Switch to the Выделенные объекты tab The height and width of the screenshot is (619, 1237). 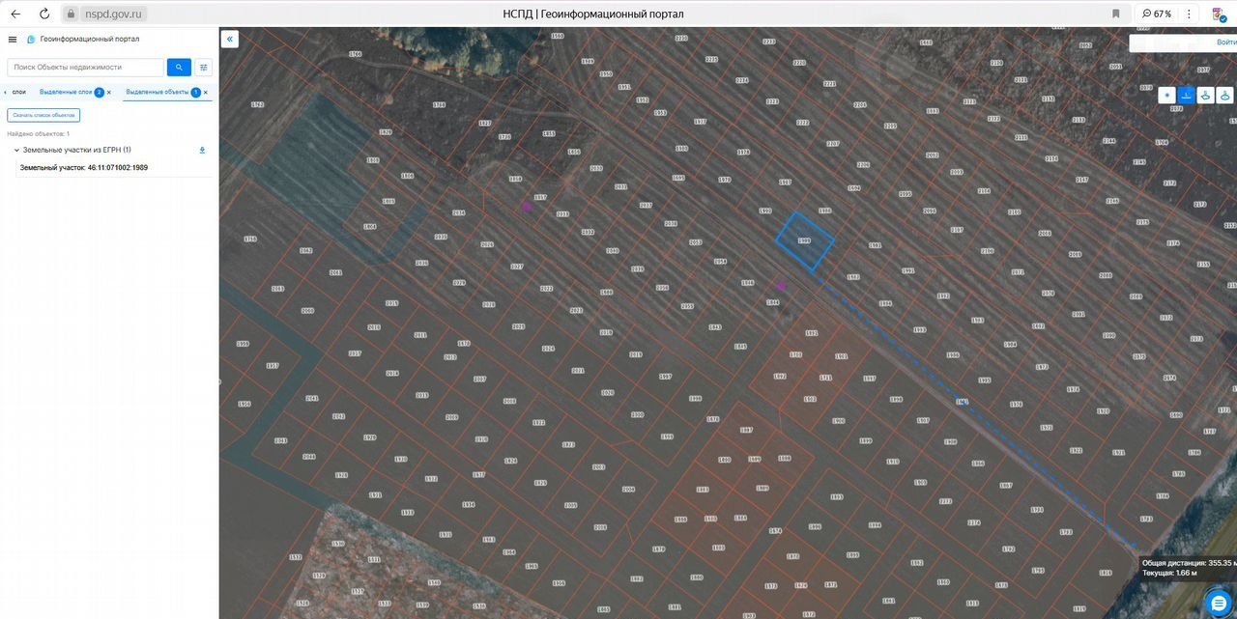tap(157, 92)
